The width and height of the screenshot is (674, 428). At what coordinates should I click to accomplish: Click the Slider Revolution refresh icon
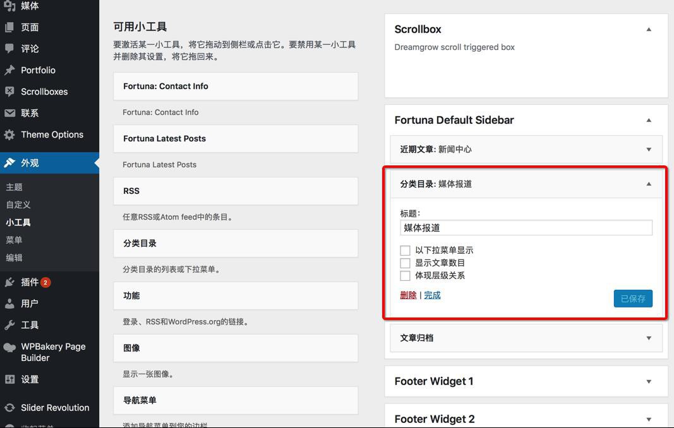coord(9,408)
